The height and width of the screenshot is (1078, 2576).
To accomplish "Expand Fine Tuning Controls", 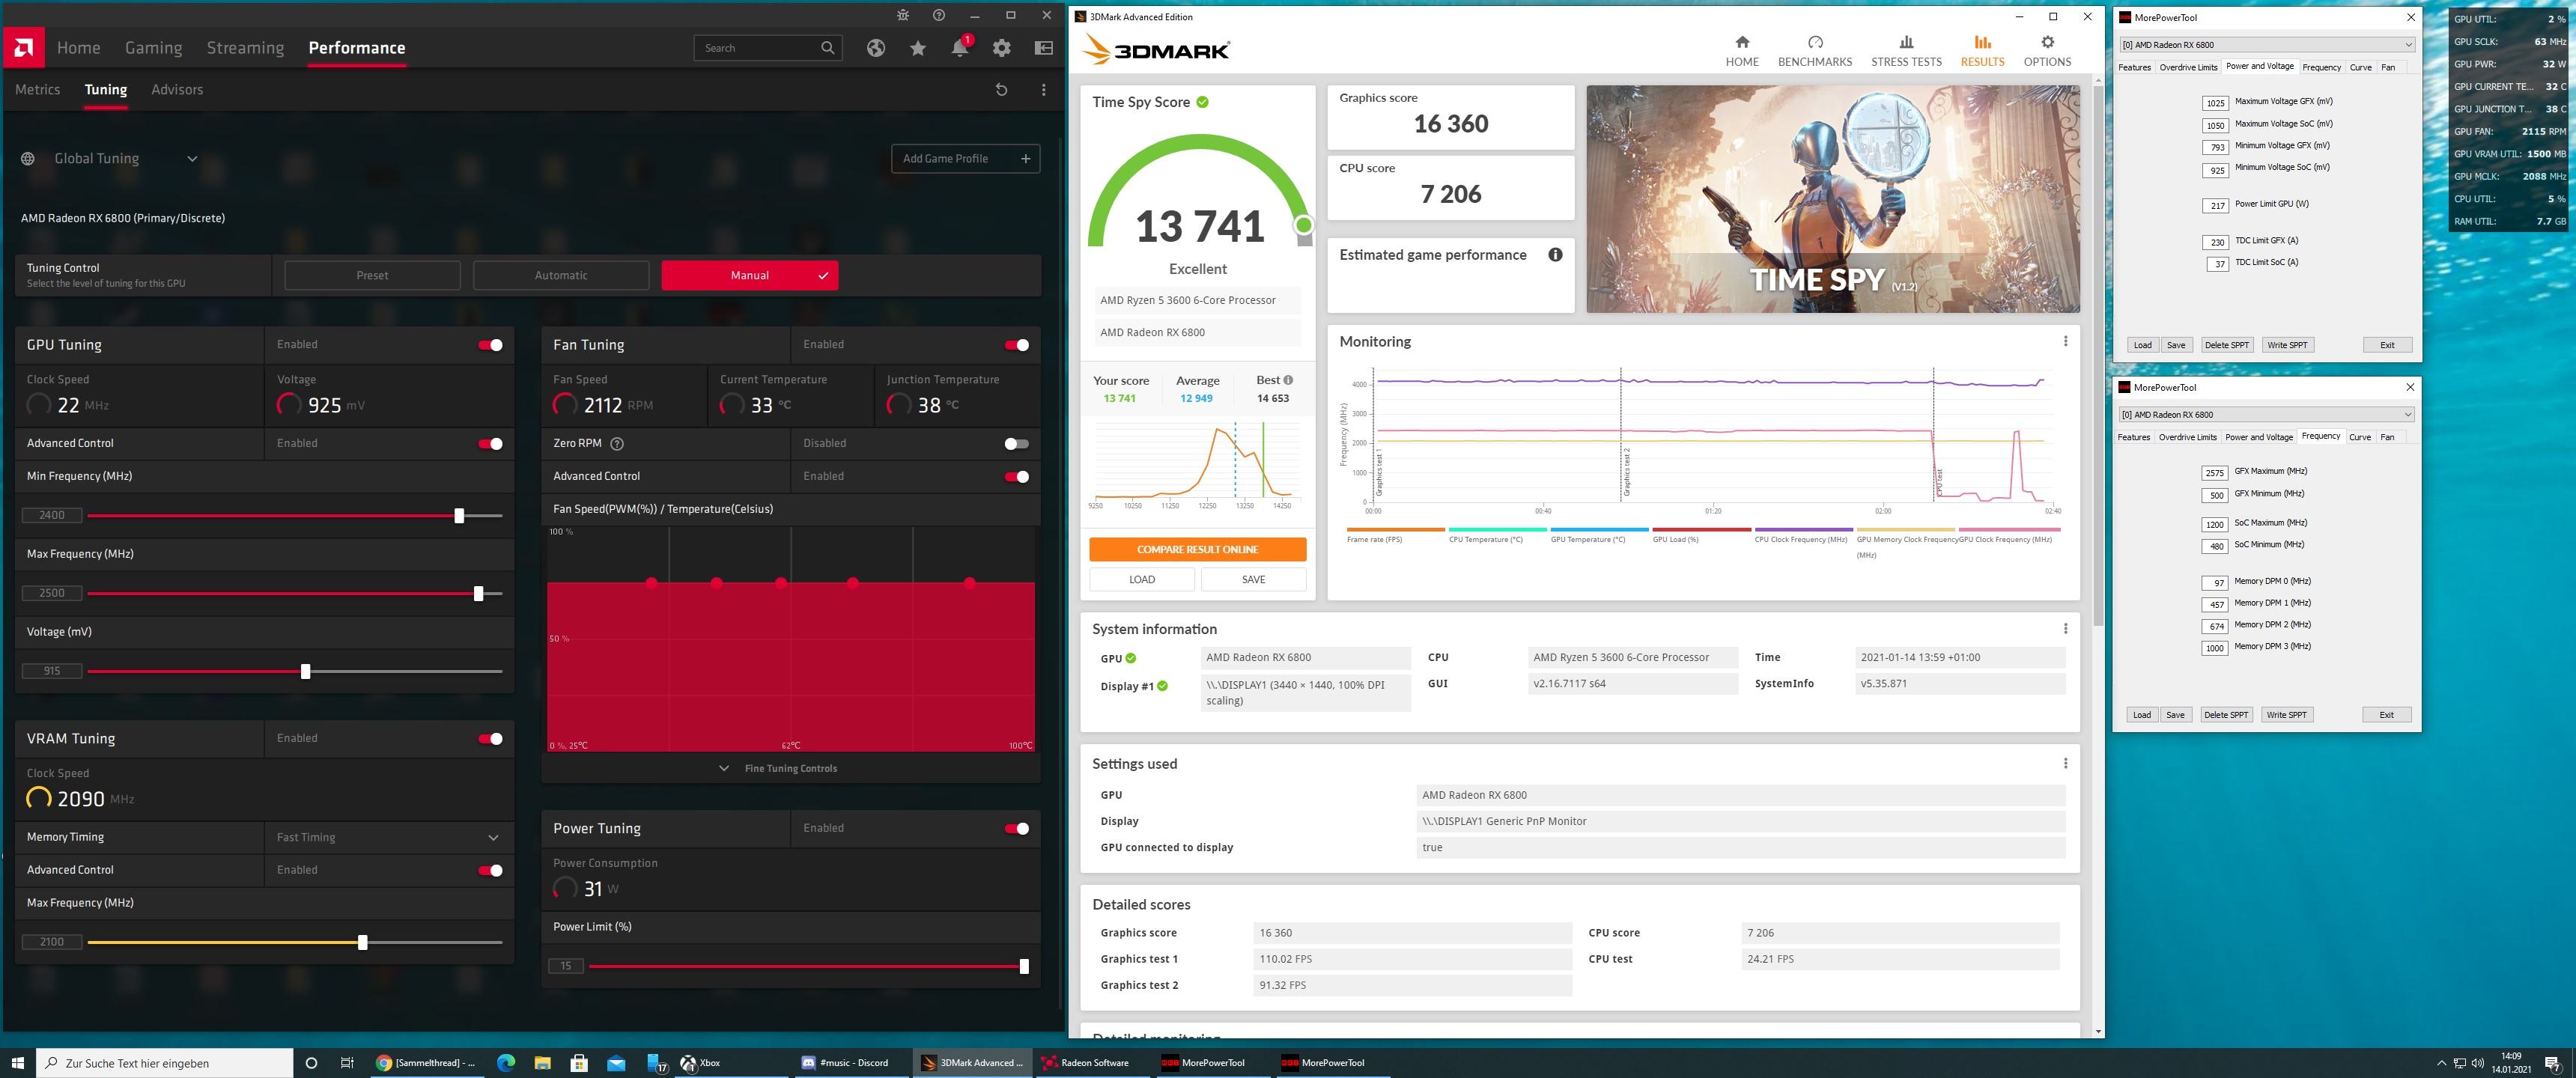I will coord(779,769).
